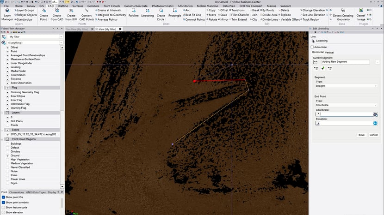
Task: Click Change Elevation command
Action: point(313,10)
